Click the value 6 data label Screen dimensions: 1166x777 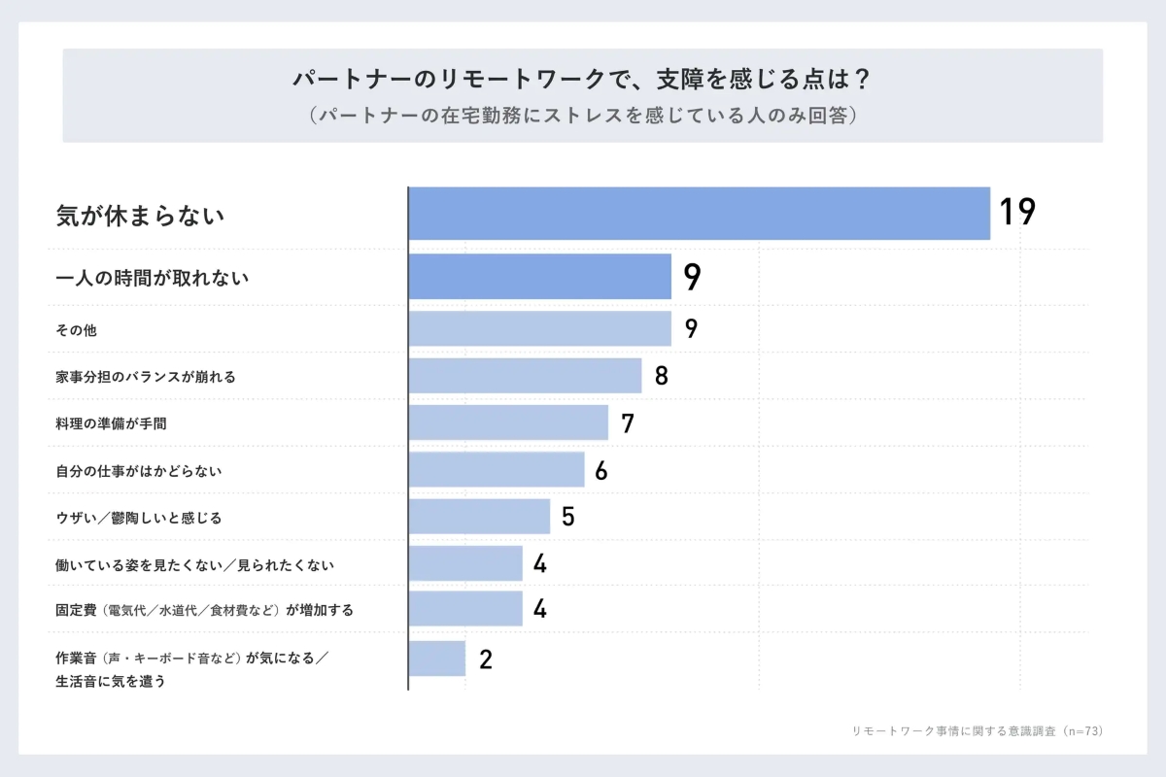pyautogui.click(x=601, y=471)
